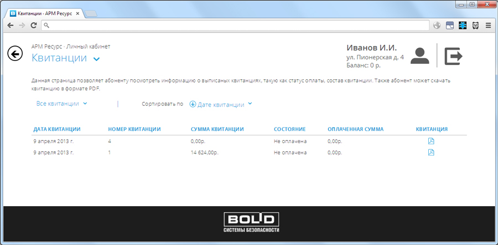Expand the Квитанции page title dropdown
Screen dimensions: 498x245
(x=97, y=59)
